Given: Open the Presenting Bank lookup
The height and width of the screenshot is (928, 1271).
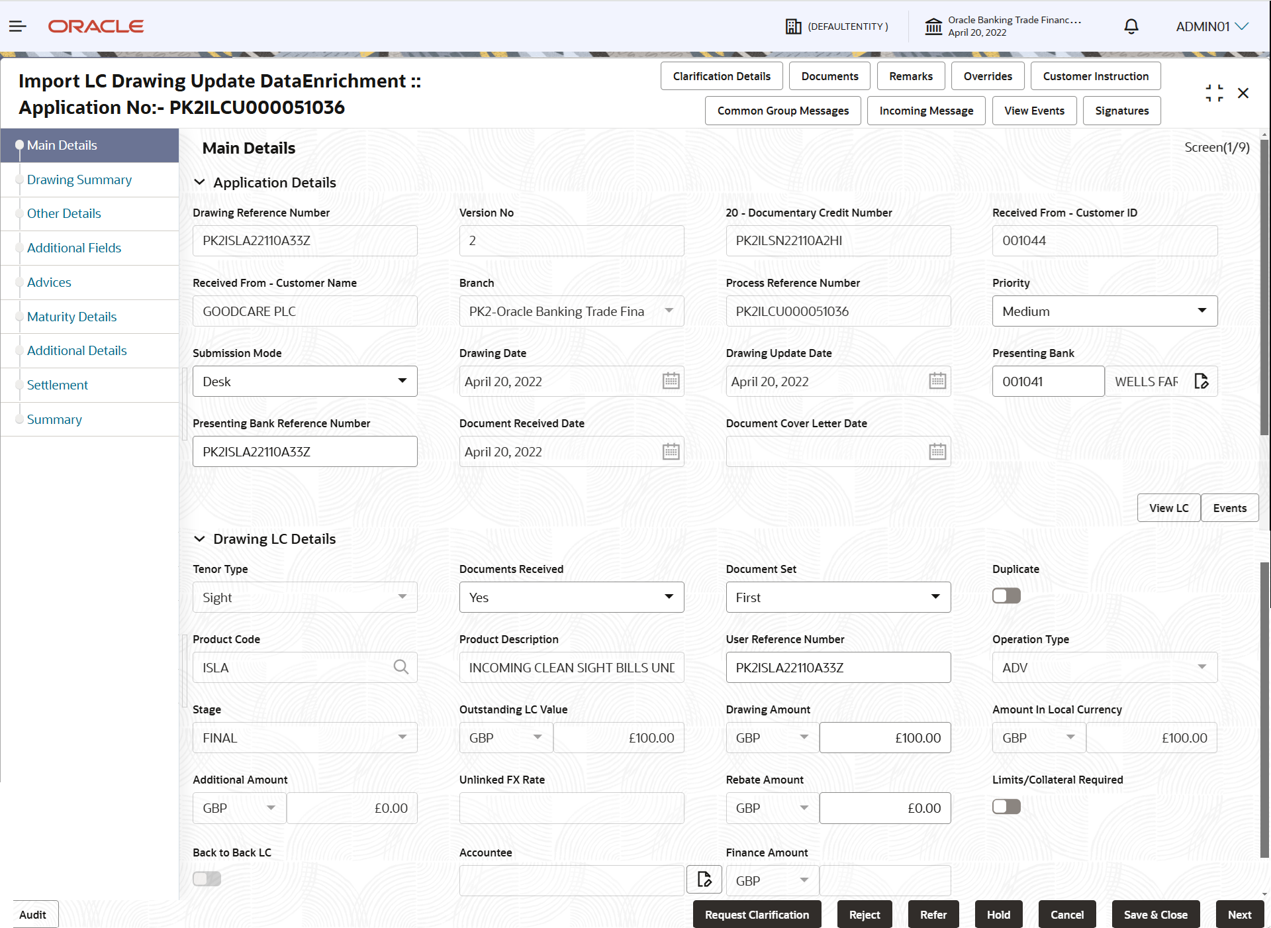Looking at the screenshot, I should [1201, 381].
